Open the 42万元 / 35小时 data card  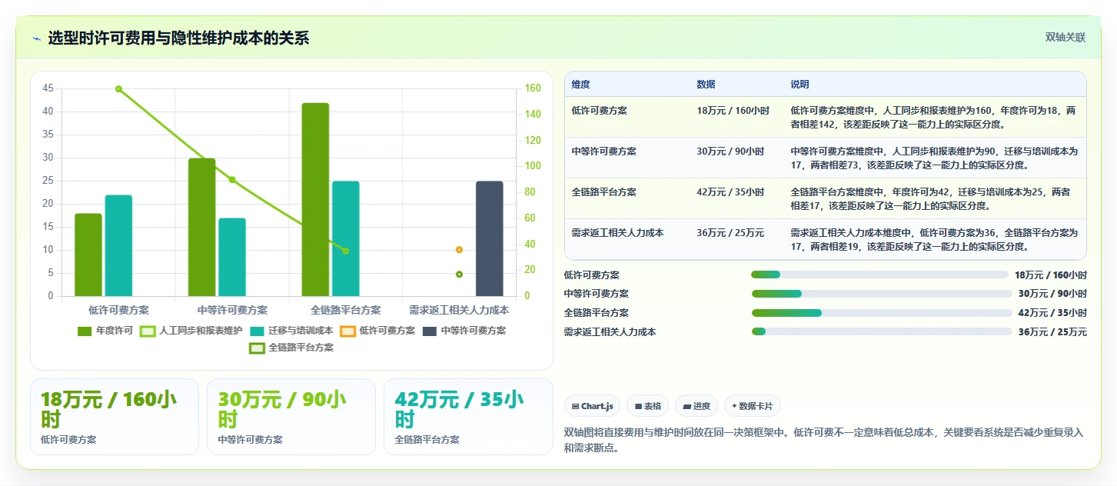pos(468,417)
